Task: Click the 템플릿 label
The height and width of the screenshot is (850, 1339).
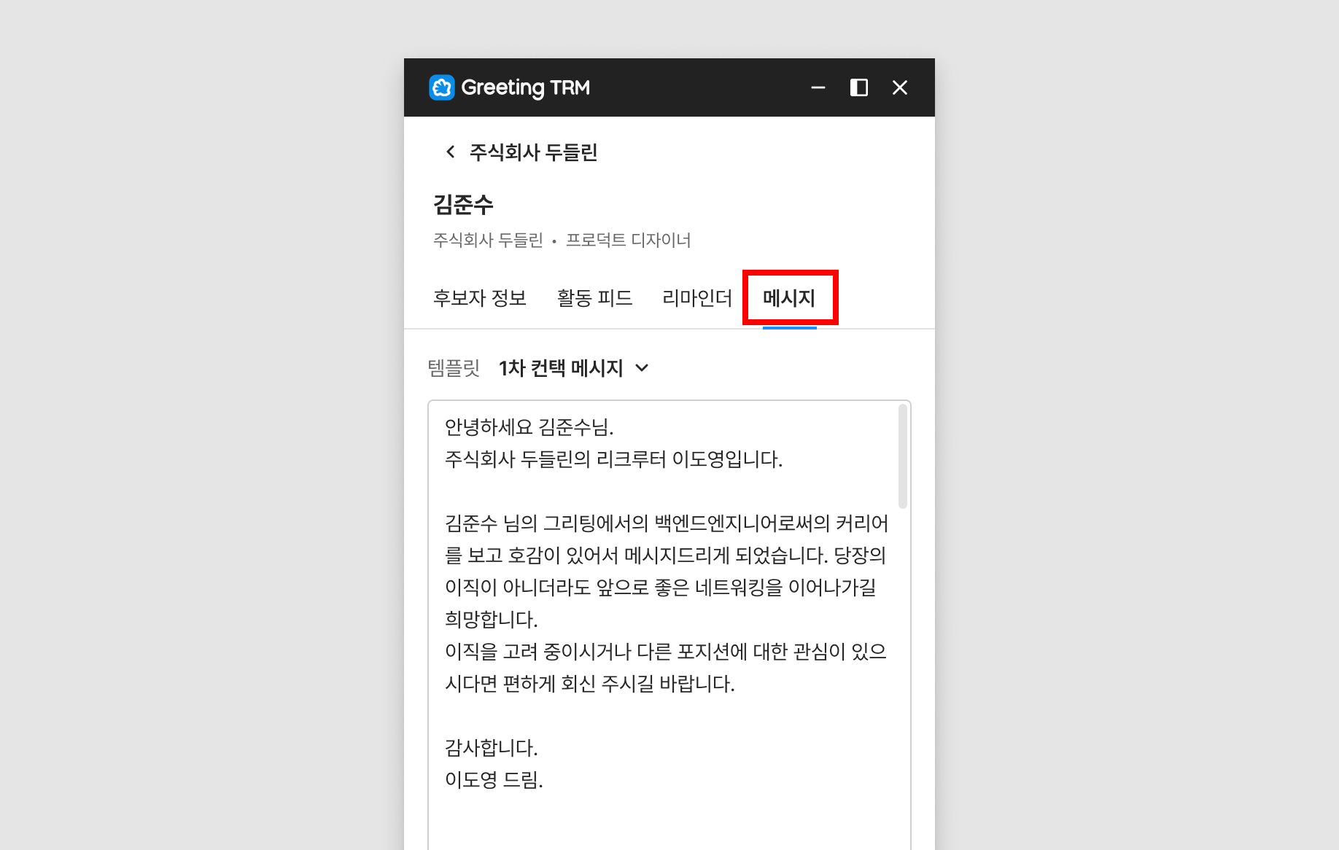Action: point(454,368)
